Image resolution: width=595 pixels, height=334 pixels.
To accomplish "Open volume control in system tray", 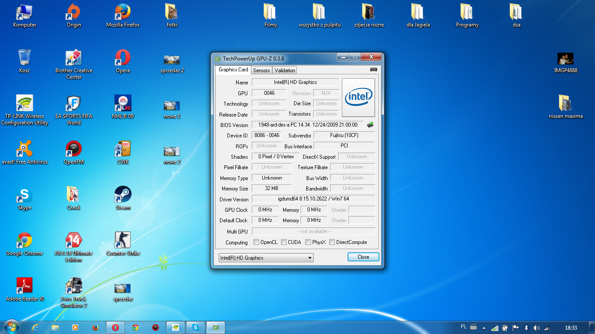I will [x=536, y=328].
